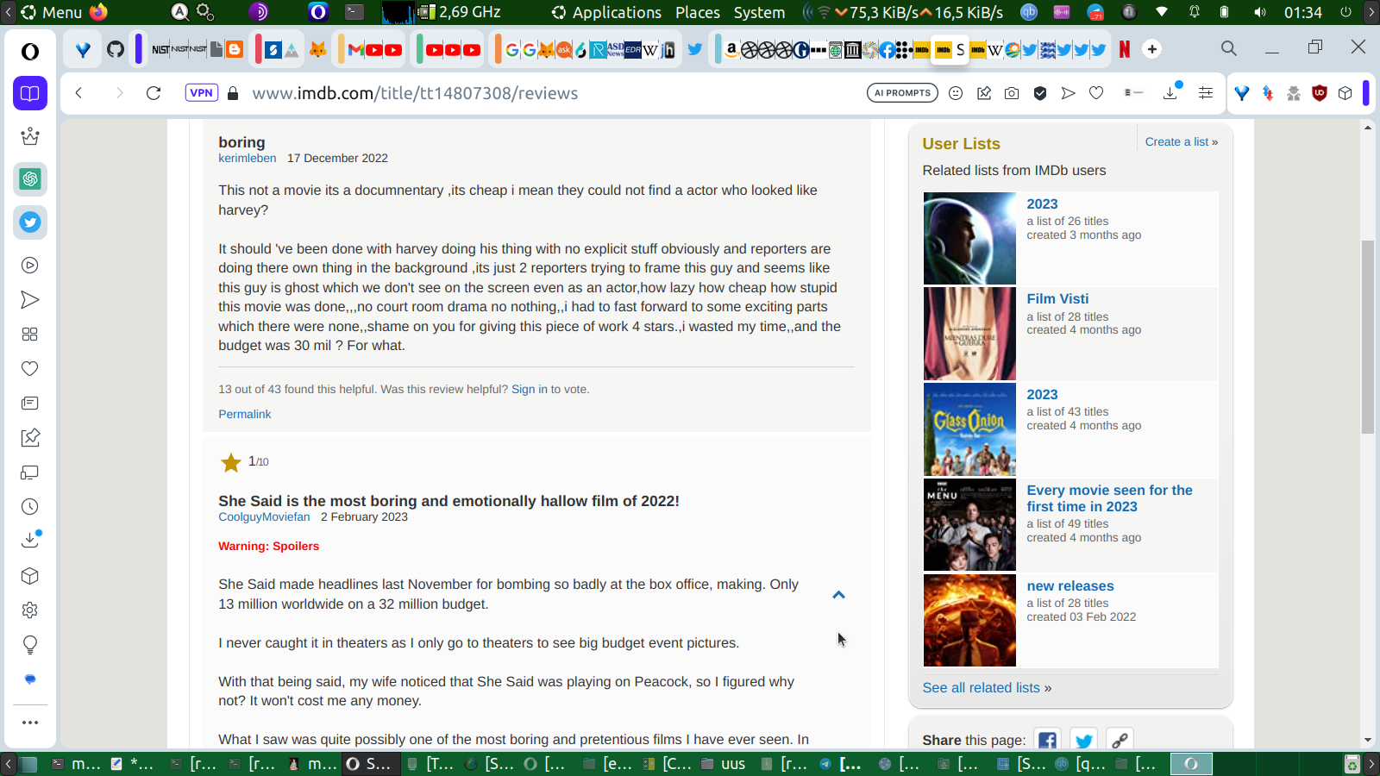
Task: Take a snapshot with the camera icon
Action: 1012,93
